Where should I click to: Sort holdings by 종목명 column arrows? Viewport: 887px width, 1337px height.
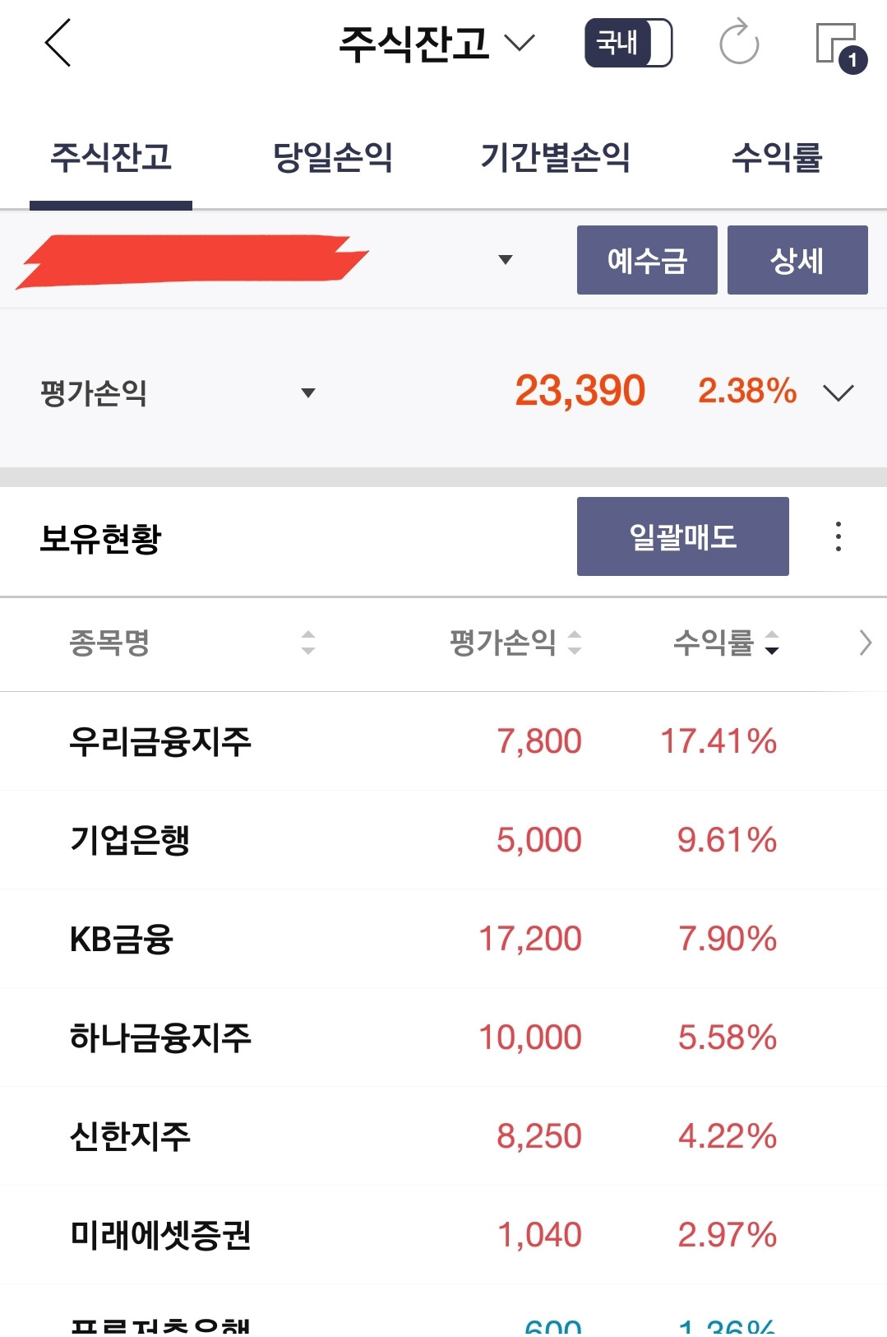coord(308,643)
